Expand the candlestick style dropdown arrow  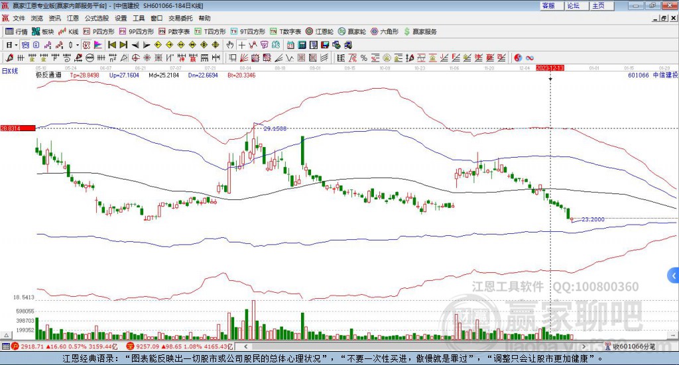[77, 45]
